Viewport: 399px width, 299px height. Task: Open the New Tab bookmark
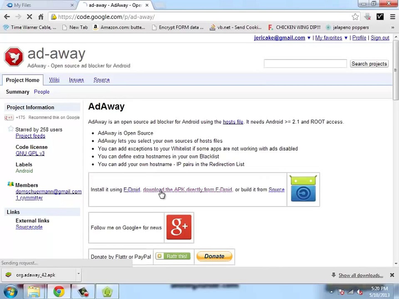[x=75, y=27]
